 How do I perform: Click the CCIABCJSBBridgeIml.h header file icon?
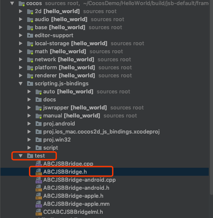39,212
